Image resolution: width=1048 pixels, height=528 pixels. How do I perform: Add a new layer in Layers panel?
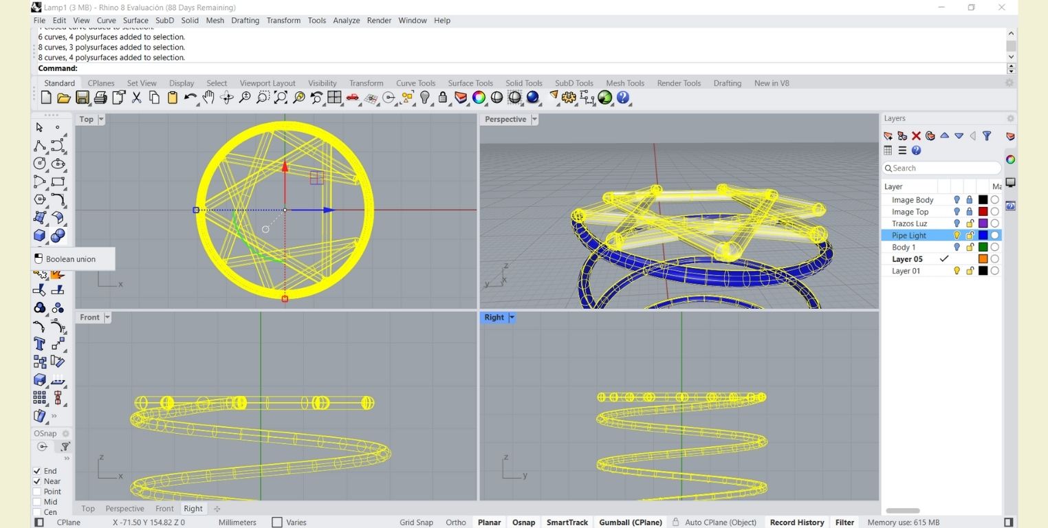coord(888,136)
